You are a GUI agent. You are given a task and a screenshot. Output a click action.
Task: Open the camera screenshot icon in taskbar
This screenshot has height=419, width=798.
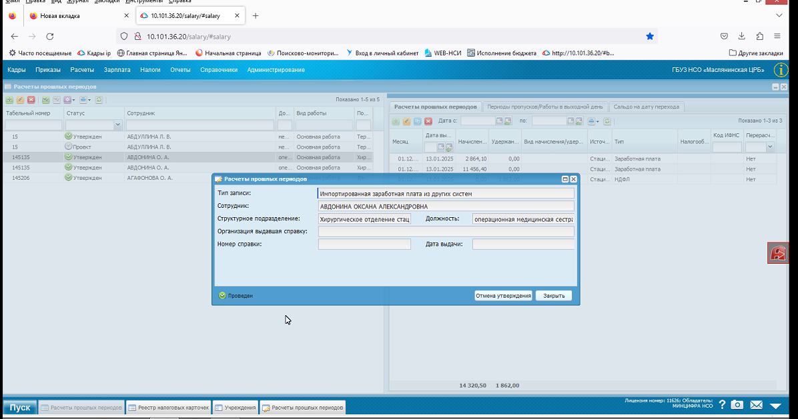[737, 405]
